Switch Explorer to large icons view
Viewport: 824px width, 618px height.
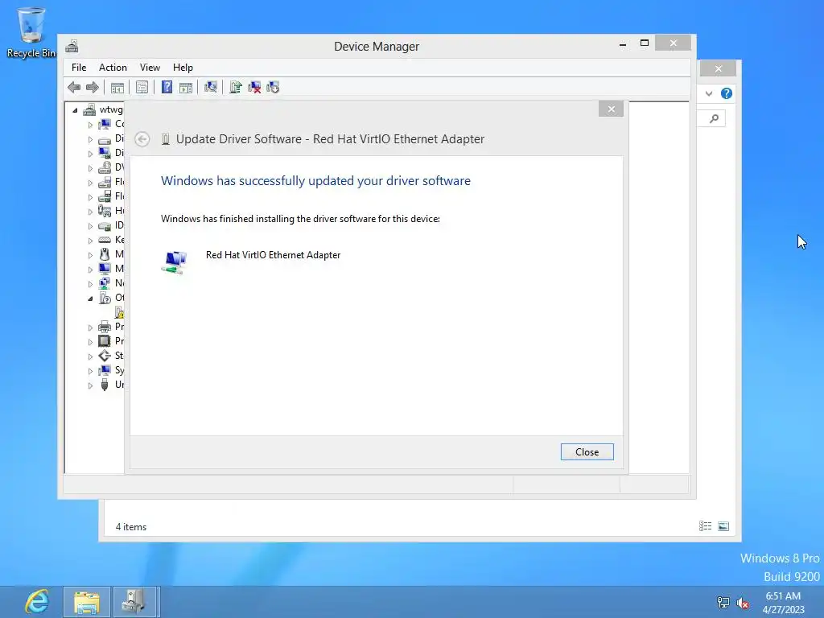[x=723, y=526]
